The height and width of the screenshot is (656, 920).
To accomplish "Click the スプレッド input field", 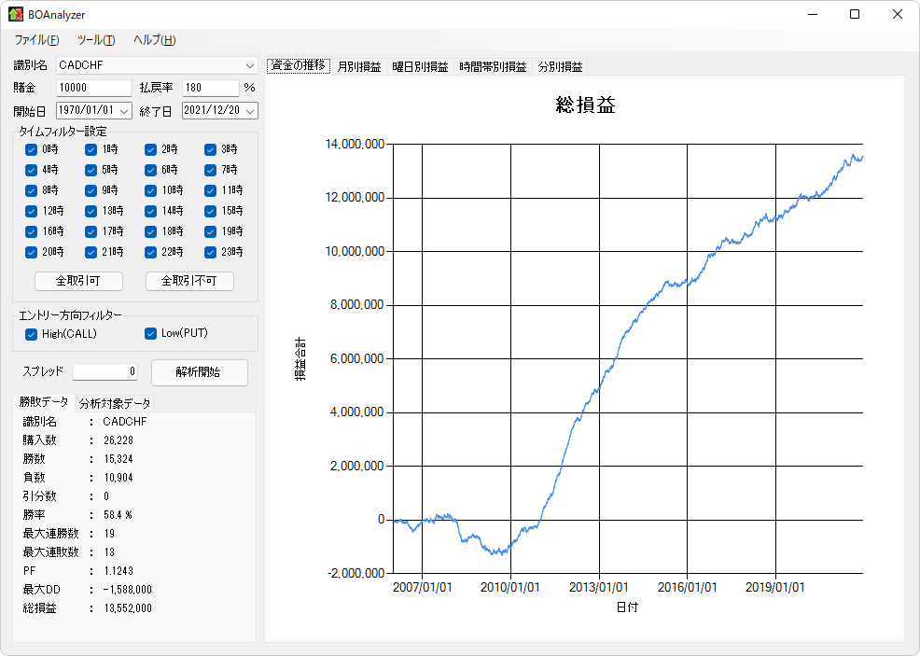I will [x=105, y=371].
